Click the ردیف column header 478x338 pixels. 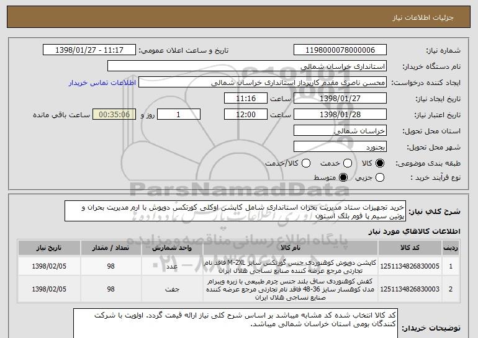(451, 248)
